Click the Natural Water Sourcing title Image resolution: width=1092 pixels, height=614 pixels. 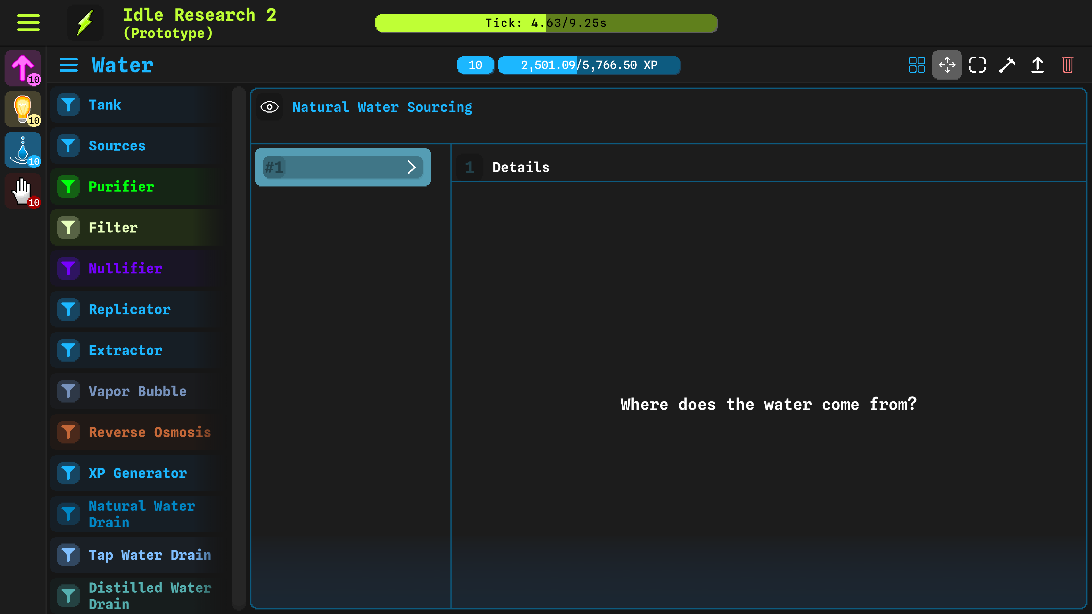pos(382,107)
